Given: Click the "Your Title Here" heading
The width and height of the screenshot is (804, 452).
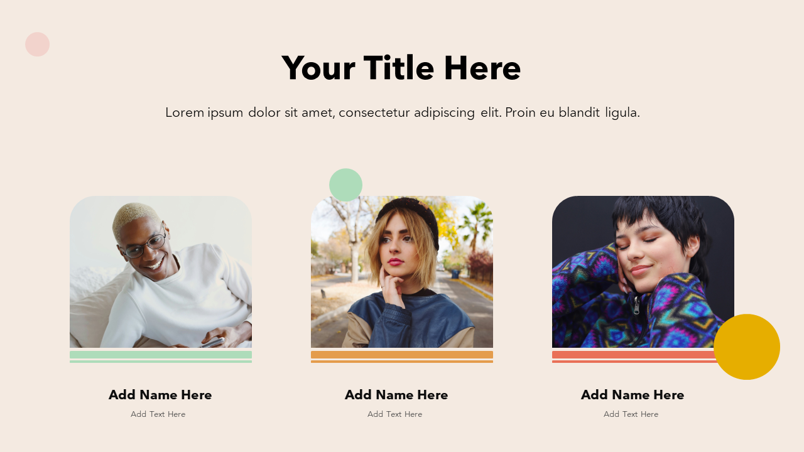Looking at the screenshot, I should coord(401,68).
